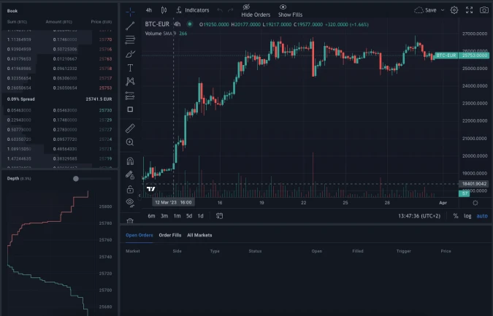This screenshot has width=493, height=316.
Task: Toggle log scale on price axis
Action: coord(467,216)
